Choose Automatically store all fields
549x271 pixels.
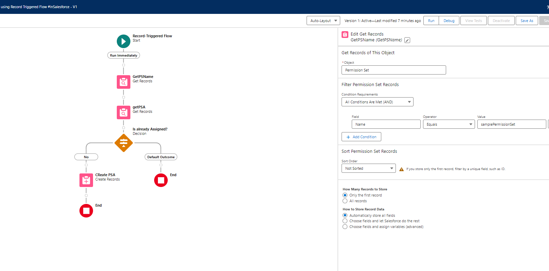point(345,215)
